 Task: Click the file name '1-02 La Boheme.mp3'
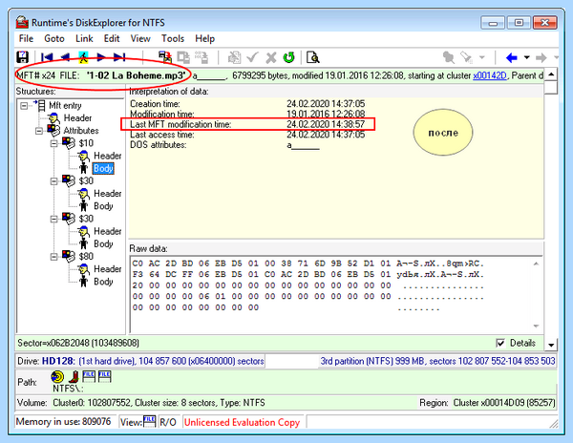136,75
